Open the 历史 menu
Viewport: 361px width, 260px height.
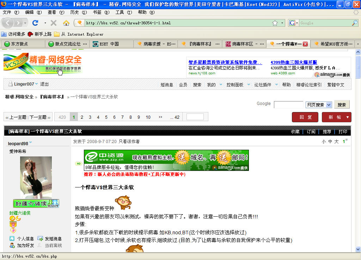(x=78, y=12)
